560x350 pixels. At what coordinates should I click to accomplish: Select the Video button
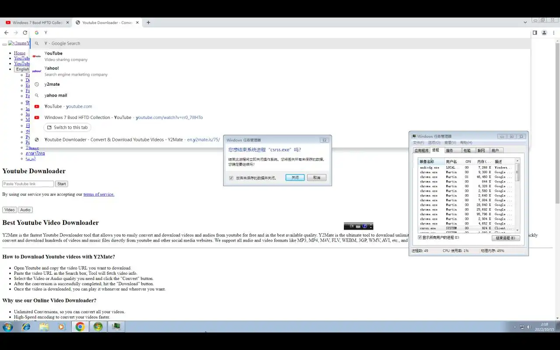(10, 210)
